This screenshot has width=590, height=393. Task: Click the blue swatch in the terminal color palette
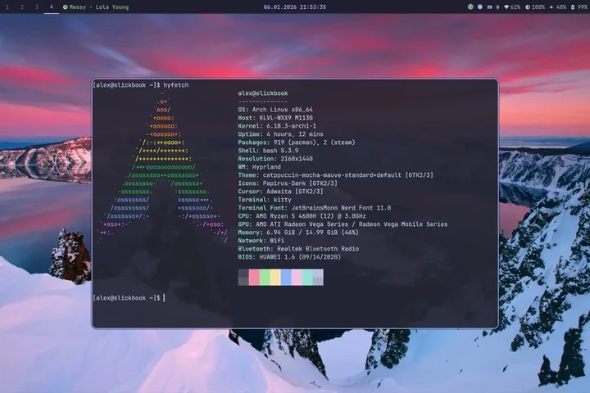coord(286,278)
